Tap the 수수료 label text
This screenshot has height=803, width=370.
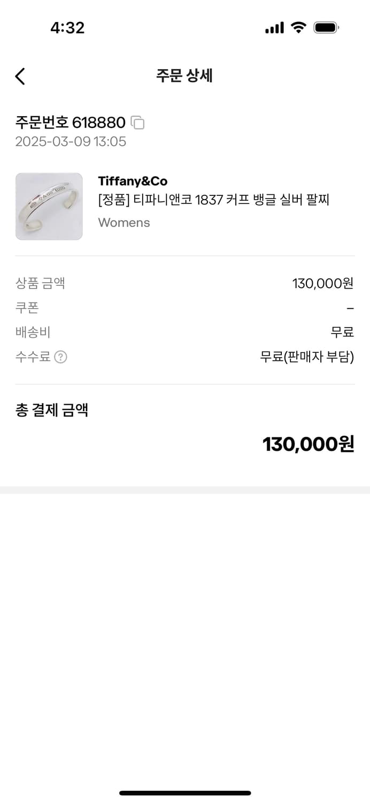33,357
